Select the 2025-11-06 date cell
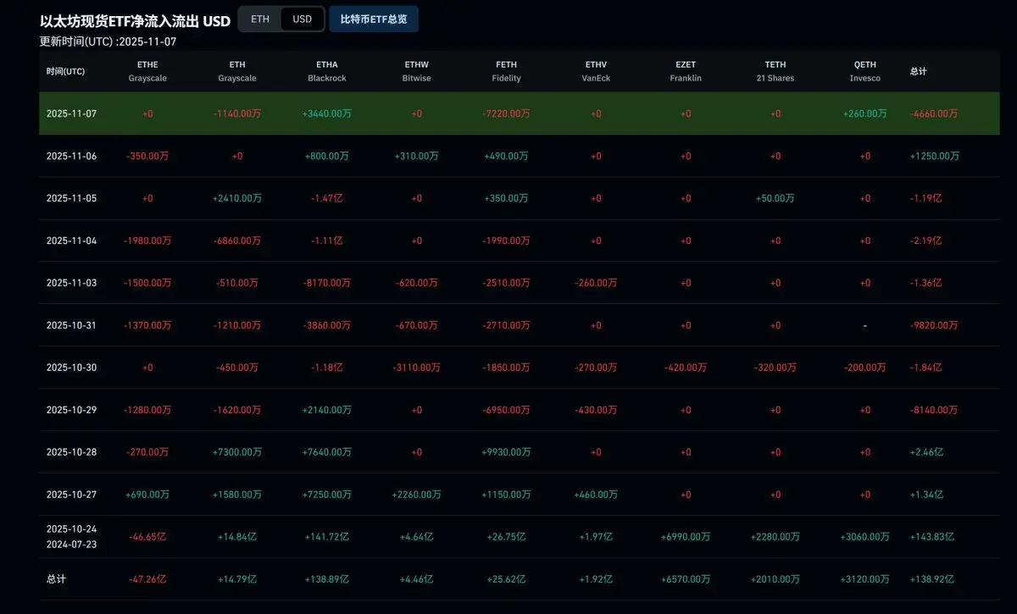1017x614 pixels. tap(71, 156)
